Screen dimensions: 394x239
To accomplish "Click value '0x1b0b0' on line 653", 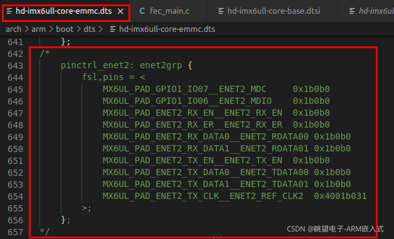I will tap(332, 185).
